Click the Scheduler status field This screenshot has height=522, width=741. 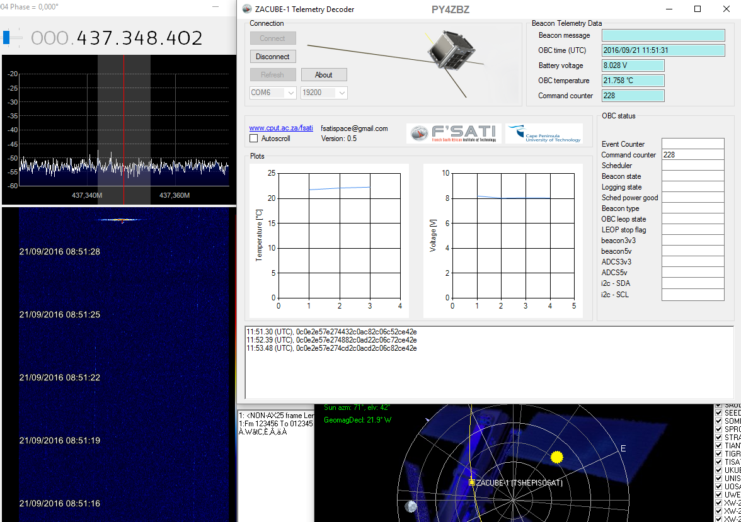coord(693,166)
